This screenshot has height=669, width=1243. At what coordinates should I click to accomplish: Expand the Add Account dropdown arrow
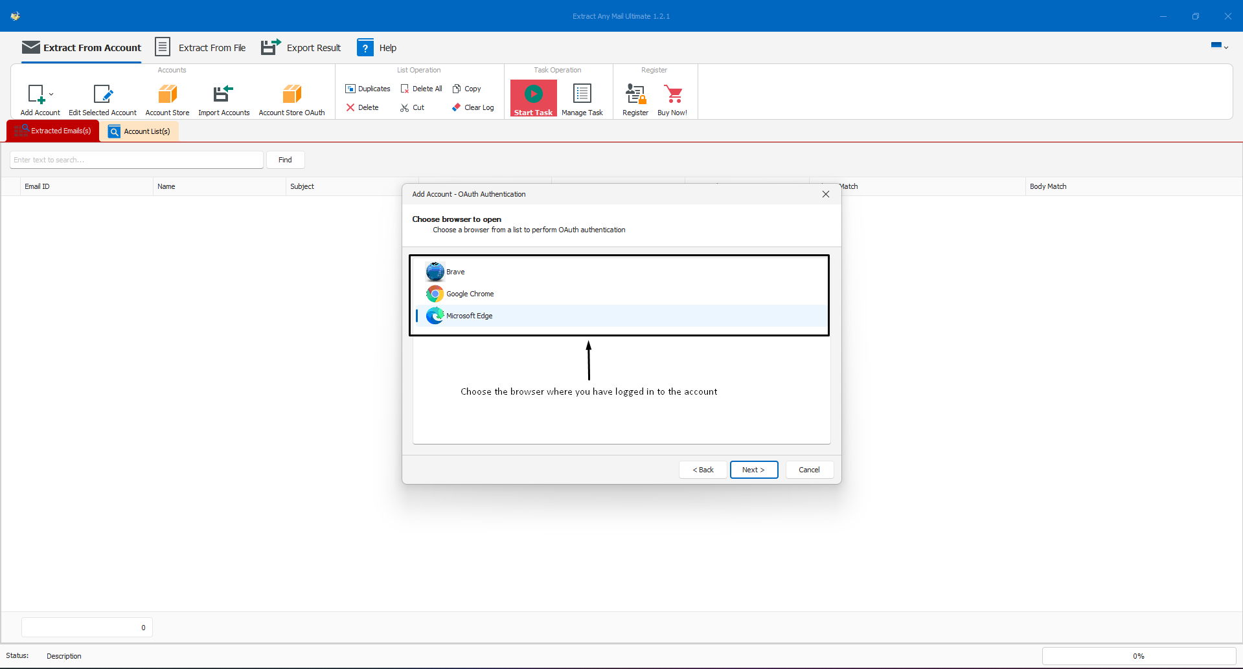coord(51,94)
